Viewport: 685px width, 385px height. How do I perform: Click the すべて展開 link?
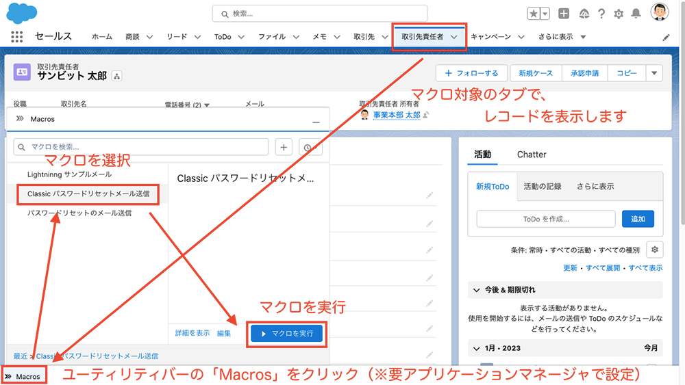tap(603, 267)
